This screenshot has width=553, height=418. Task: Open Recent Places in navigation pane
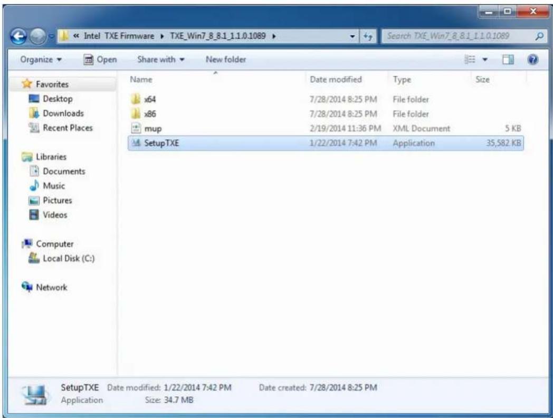tap(68, 128)
